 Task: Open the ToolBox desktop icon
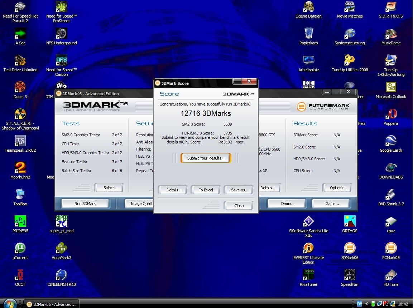point(20,197)
